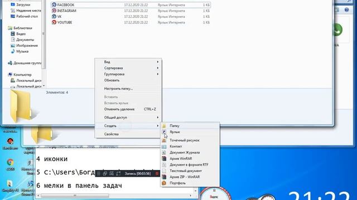
Task: Click Создать in the context menu
Action: (128, 126)
